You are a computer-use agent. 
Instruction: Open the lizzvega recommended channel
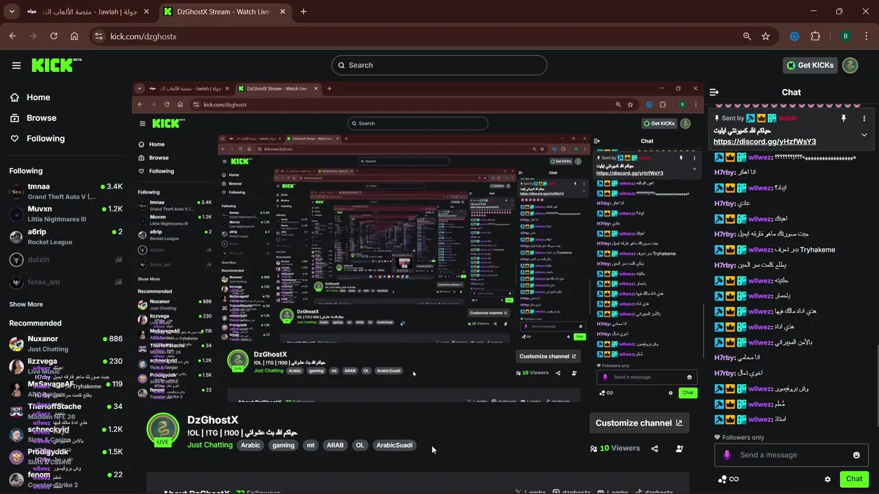66,366
